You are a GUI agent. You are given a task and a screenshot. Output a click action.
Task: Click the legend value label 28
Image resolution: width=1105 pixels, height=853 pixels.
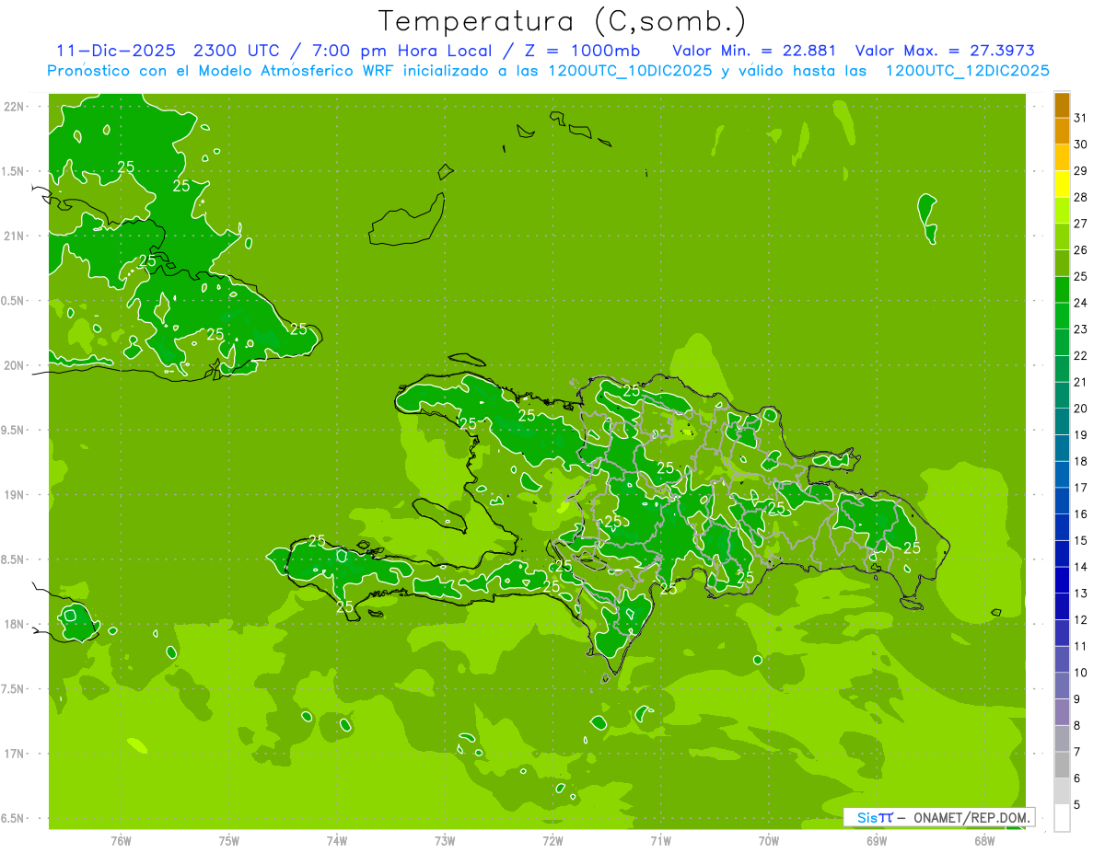coord(1081,197)
